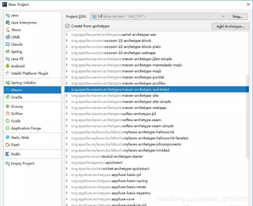Select maven-archetype-portlet row
Screen dimensions: 253x206
tap(157, 77)
